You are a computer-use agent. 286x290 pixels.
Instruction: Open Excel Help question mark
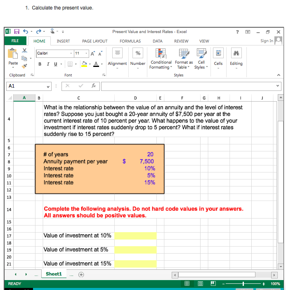click(x=237, y=32)
